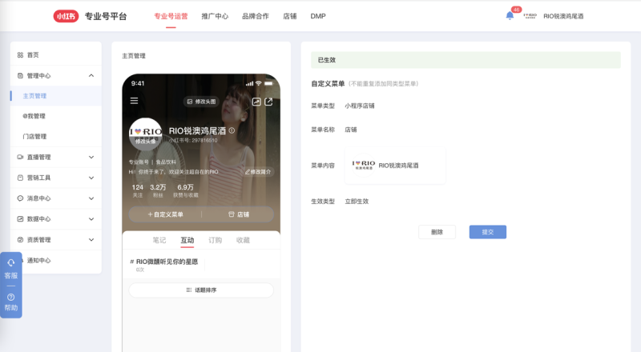Click the 首页 grid icon in sidebar
The width and height of the screenshot is (641, 352).
(x=20, y=54)
